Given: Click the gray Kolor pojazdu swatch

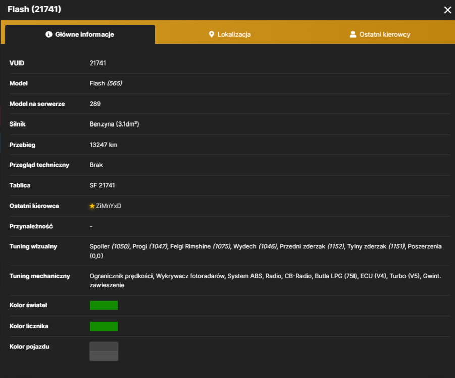Looking at the screenshot, I should 104,351.
